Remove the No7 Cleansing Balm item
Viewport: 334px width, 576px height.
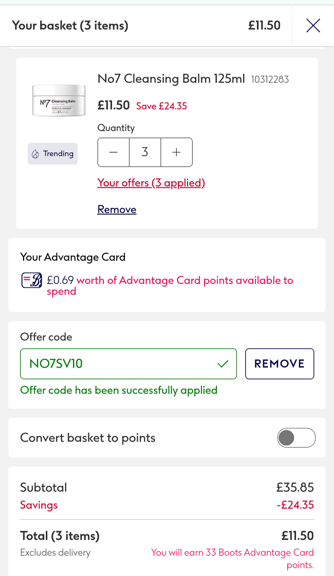coord(117,209)
